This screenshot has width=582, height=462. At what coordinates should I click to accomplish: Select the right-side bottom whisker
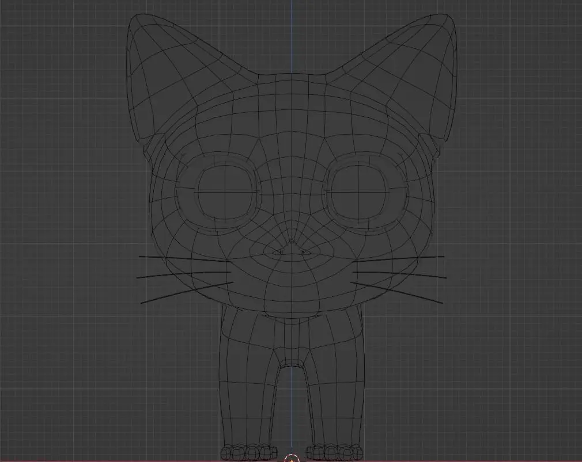(x=396, y=293)
